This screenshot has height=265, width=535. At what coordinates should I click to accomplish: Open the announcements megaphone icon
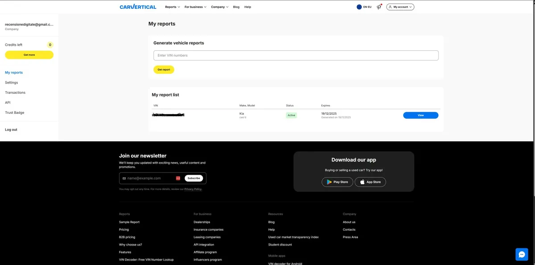coord(379,7)
